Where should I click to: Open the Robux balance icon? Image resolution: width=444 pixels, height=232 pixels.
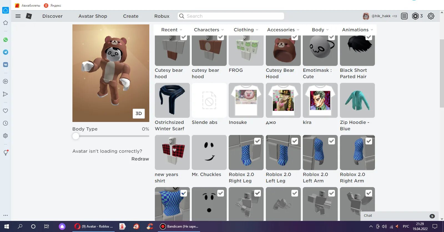(x=415, y=16)
